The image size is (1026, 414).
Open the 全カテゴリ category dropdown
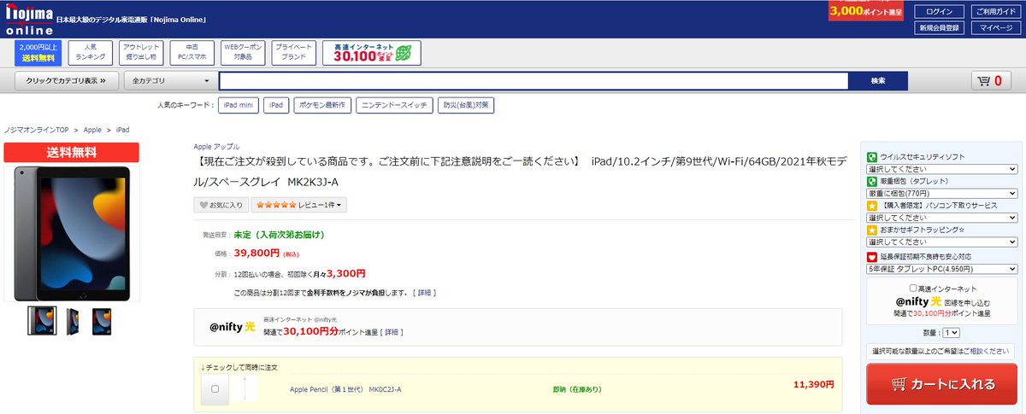point(170,81)
